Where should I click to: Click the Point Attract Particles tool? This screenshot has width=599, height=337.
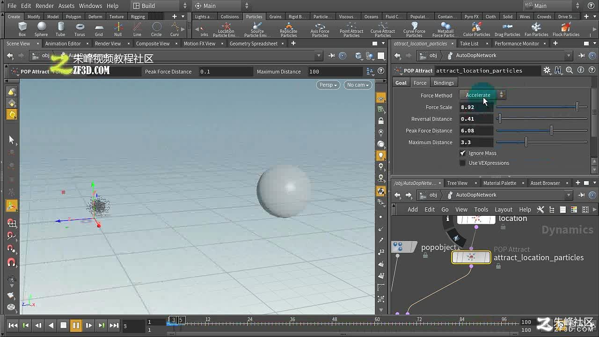[351, 29]
